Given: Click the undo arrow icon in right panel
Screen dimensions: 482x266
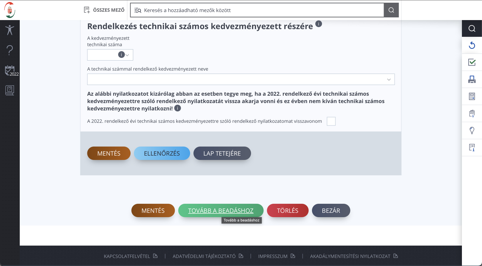Looking at the screenshot, I should pos(472,45).
